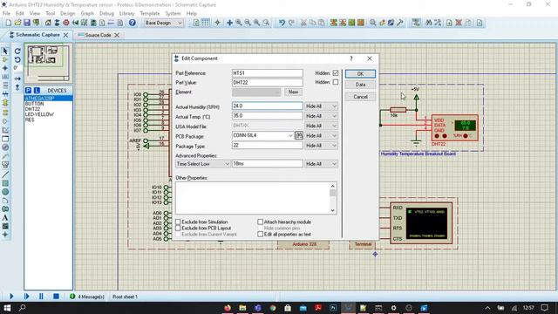Open the Help question mark icon

(132, 23)
